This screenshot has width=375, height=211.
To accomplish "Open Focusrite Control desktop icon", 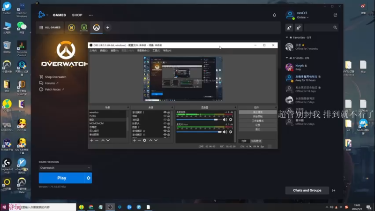I will coord(22,49).
